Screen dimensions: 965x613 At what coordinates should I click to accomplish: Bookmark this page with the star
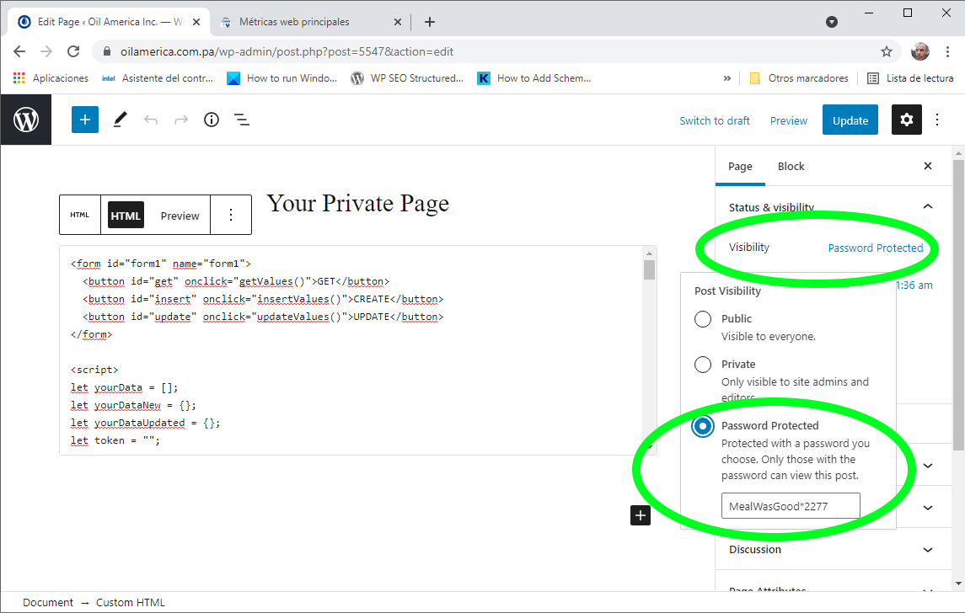coord(887,51)
